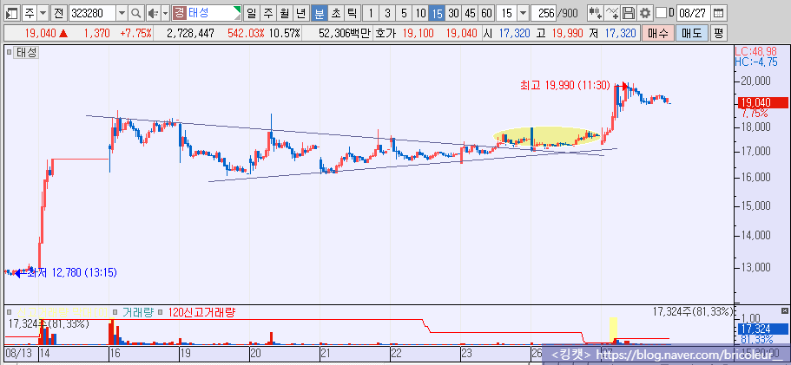Click the square marker before 거래량
791x365 pixels.
(x=116, y=313)
